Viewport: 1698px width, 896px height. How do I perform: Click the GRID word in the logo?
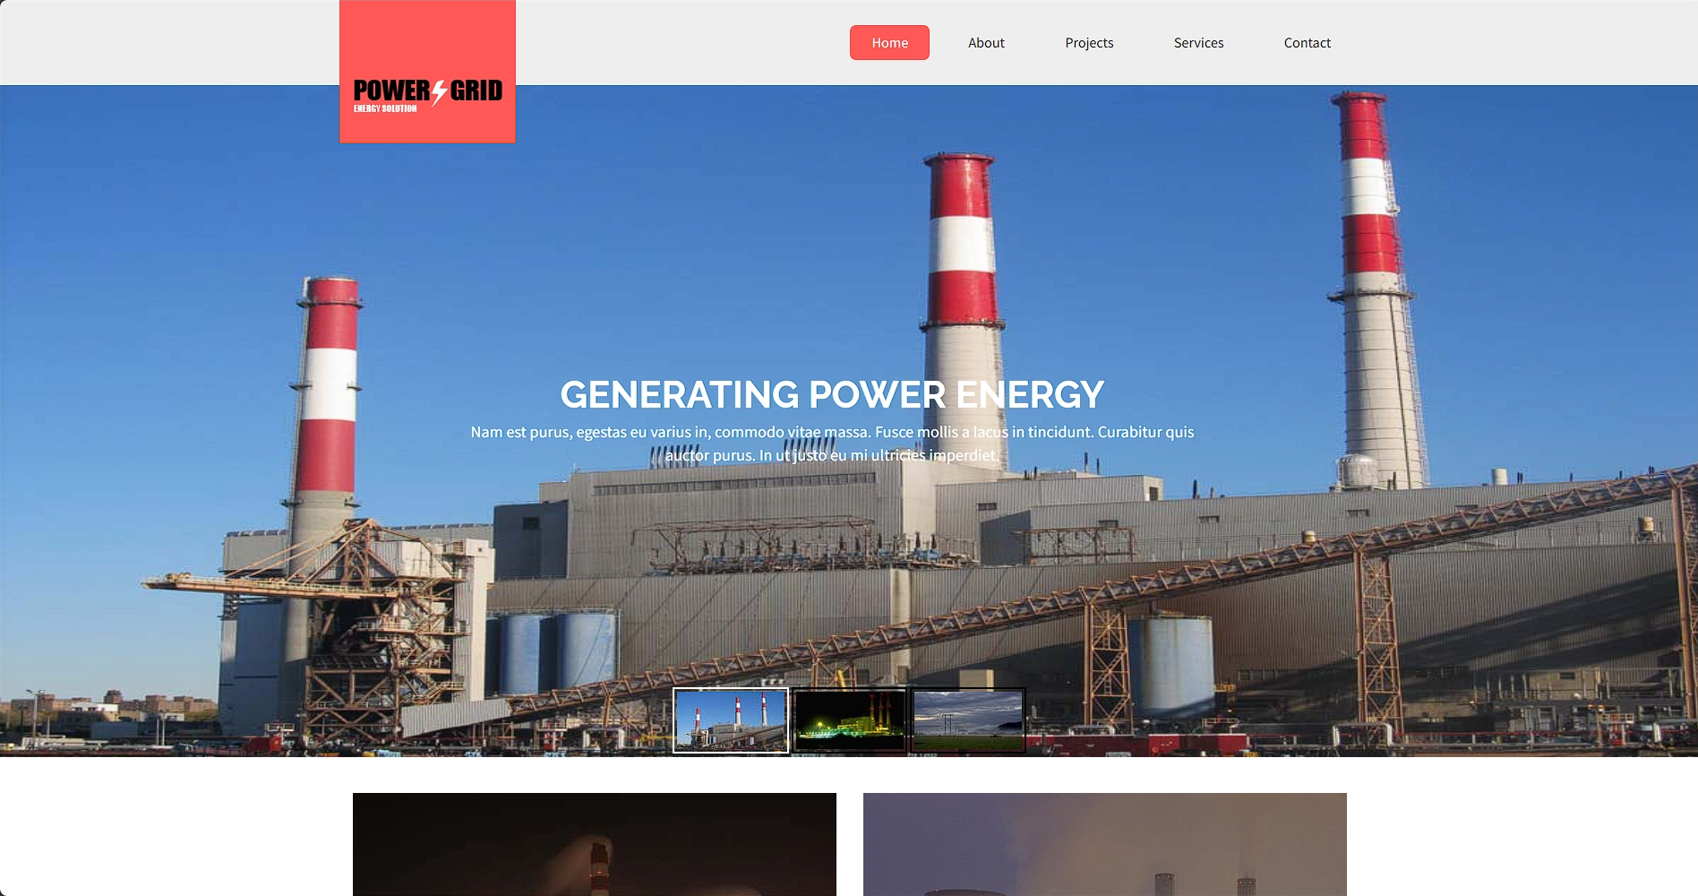pos(476,90)
